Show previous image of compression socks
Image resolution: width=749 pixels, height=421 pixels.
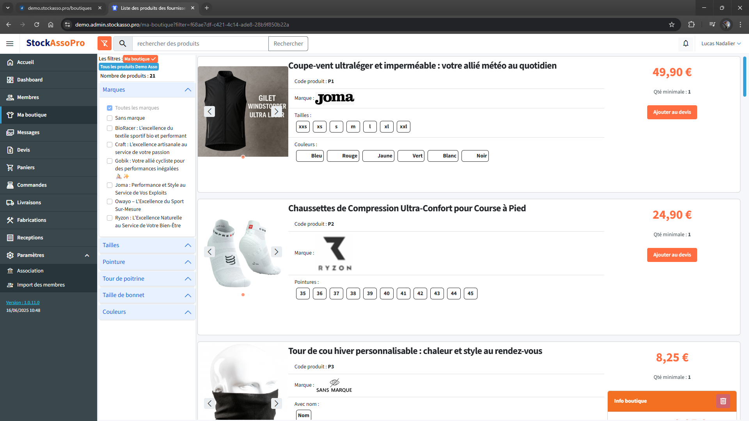pyautogui.click(x=209, y=252)
